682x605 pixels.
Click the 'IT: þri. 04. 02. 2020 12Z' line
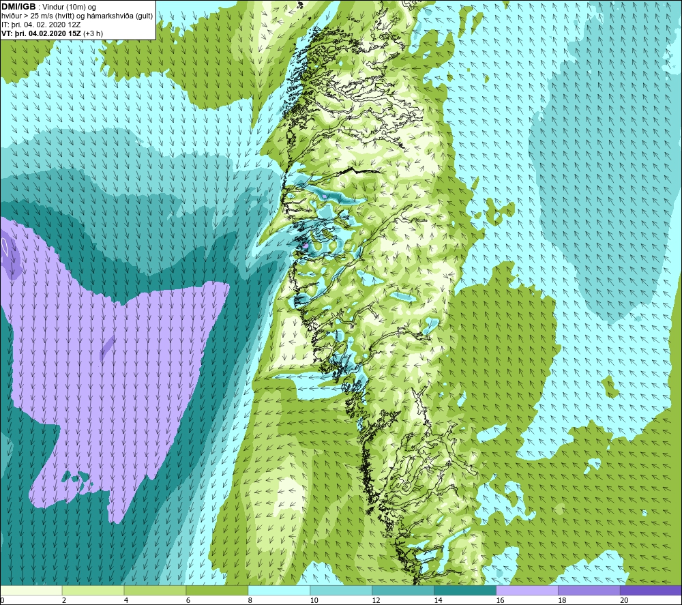point(41,25)
